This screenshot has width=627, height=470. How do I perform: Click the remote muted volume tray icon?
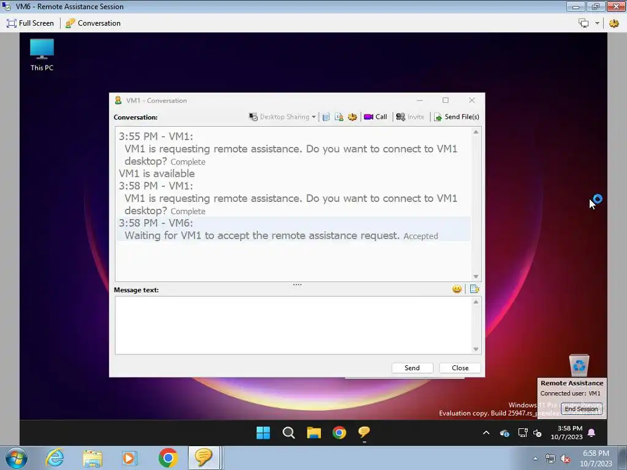538,433
